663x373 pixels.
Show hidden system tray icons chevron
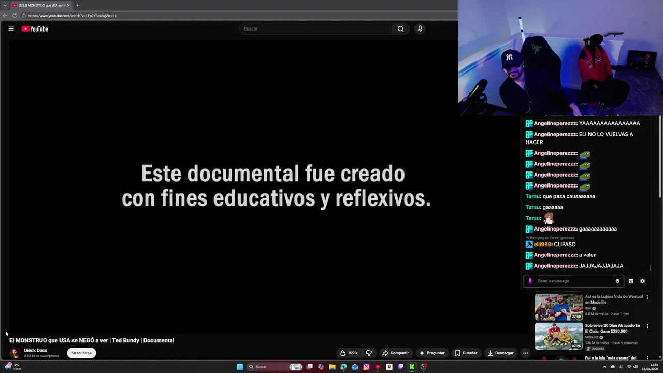click(x=604, y=367)
